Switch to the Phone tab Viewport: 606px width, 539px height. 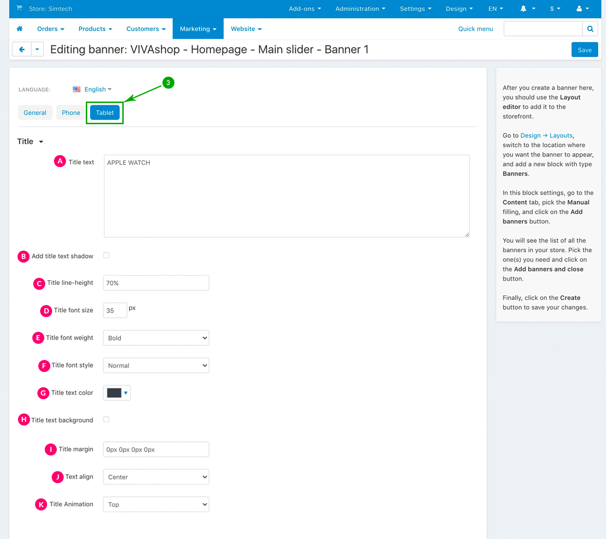tap(71, 113)
